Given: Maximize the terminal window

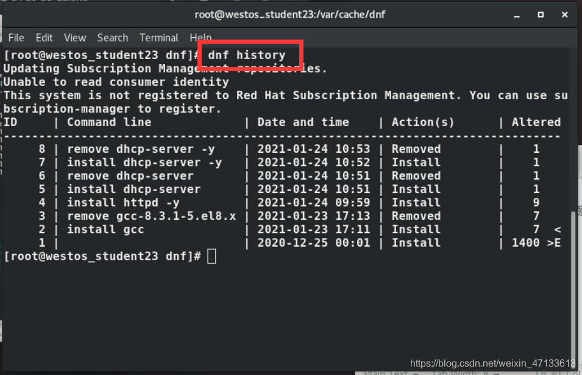Looking at the screenshot, I should (541, 15).
